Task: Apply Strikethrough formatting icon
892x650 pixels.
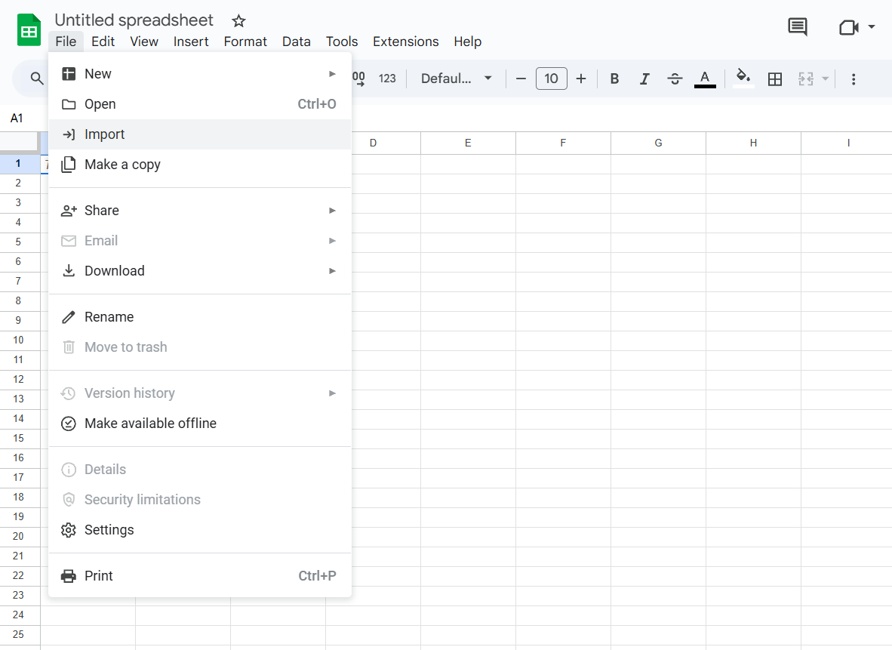Action: (x=675, y=79)
